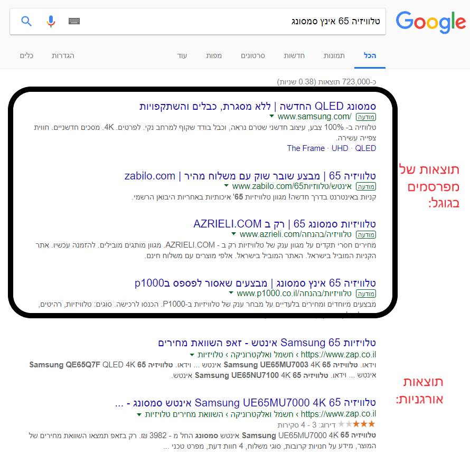The image size is (470, 455).
Task: Switch to the תמונות (Images) tab
Action: pyautogui.click(x=333, y=55)
